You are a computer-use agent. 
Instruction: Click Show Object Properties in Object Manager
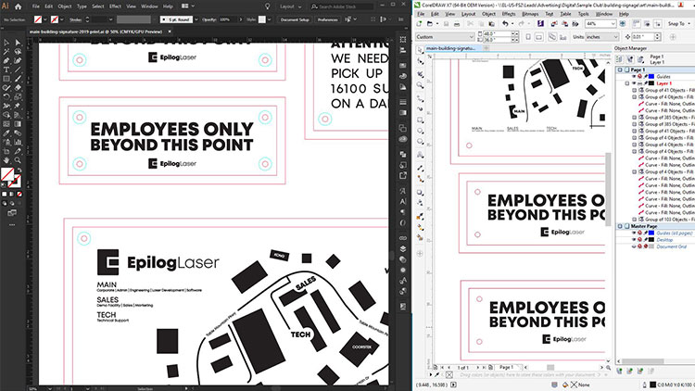pos(620,59)
